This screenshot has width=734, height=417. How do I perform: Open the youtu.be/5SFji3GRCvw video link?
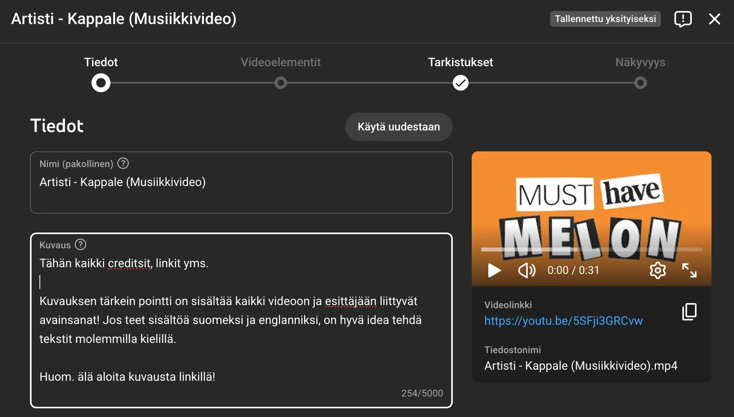pyautogui.click(x=563, y=321)
